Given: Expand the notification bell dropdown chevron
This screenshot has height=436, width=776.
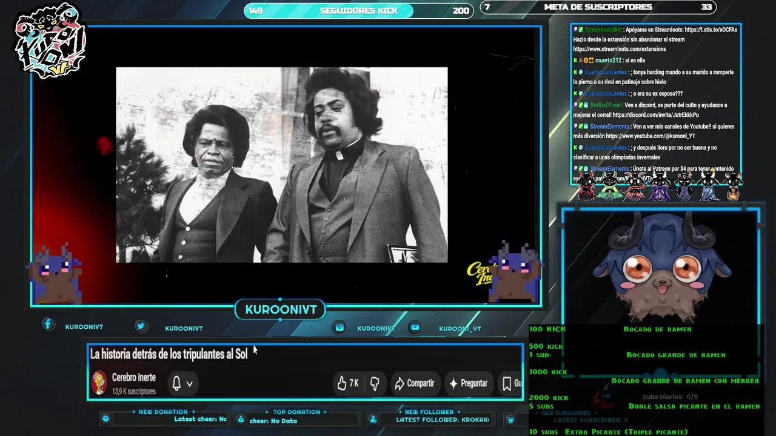Looking at the screenshot, I should [x=189, y=384].
